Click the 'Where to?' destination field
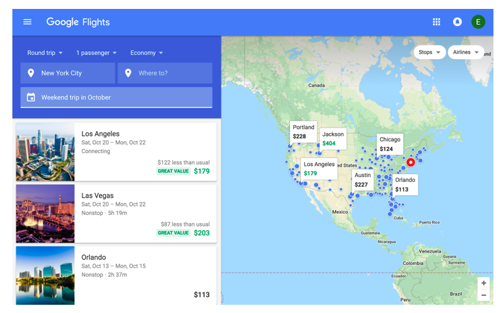Viewport: 501px width, 313px height. coord(165,73)
